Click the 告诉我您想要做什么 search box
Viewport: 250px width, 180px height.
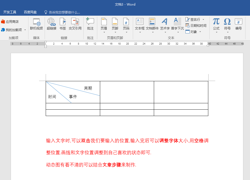click(64, 12)
